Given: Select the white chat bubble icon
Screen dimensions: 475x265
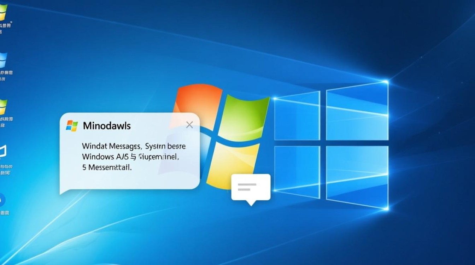Looking at the screenshot, I should (251, 187).
